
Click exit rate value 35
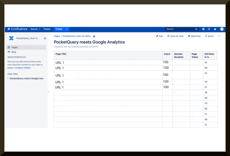(206, 82)
